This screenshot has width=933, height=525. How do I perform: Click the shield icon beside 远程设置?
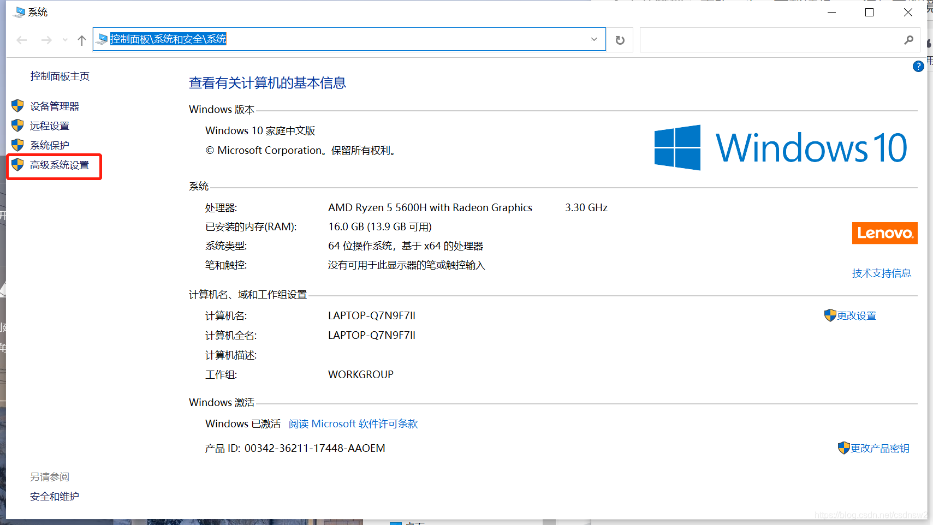click(17, 125)
